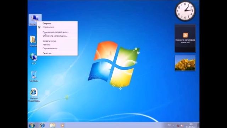Click the slideshow gadget flower picture
This screenshot has width=227, height=128.
tap(185, 63)
